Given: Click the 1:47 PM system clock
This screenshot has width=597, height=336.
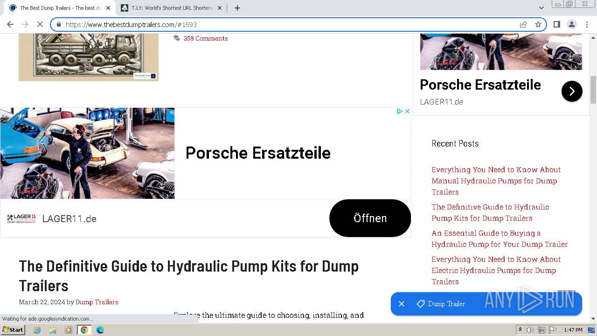Looking at the screenshot, I should pyautogui.click(x=573, y=330).
